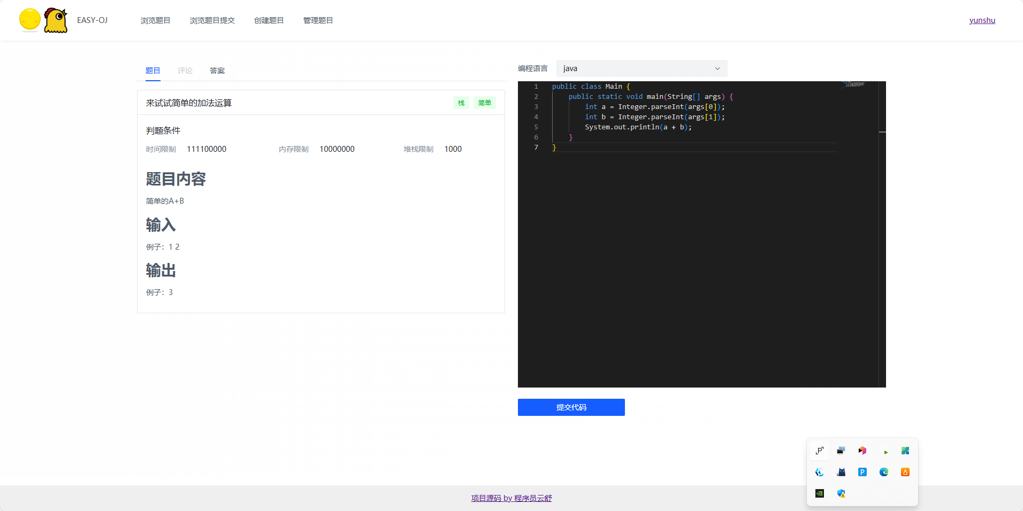
Task: Switch to the 评论 tab
Action: coord(185,70)
